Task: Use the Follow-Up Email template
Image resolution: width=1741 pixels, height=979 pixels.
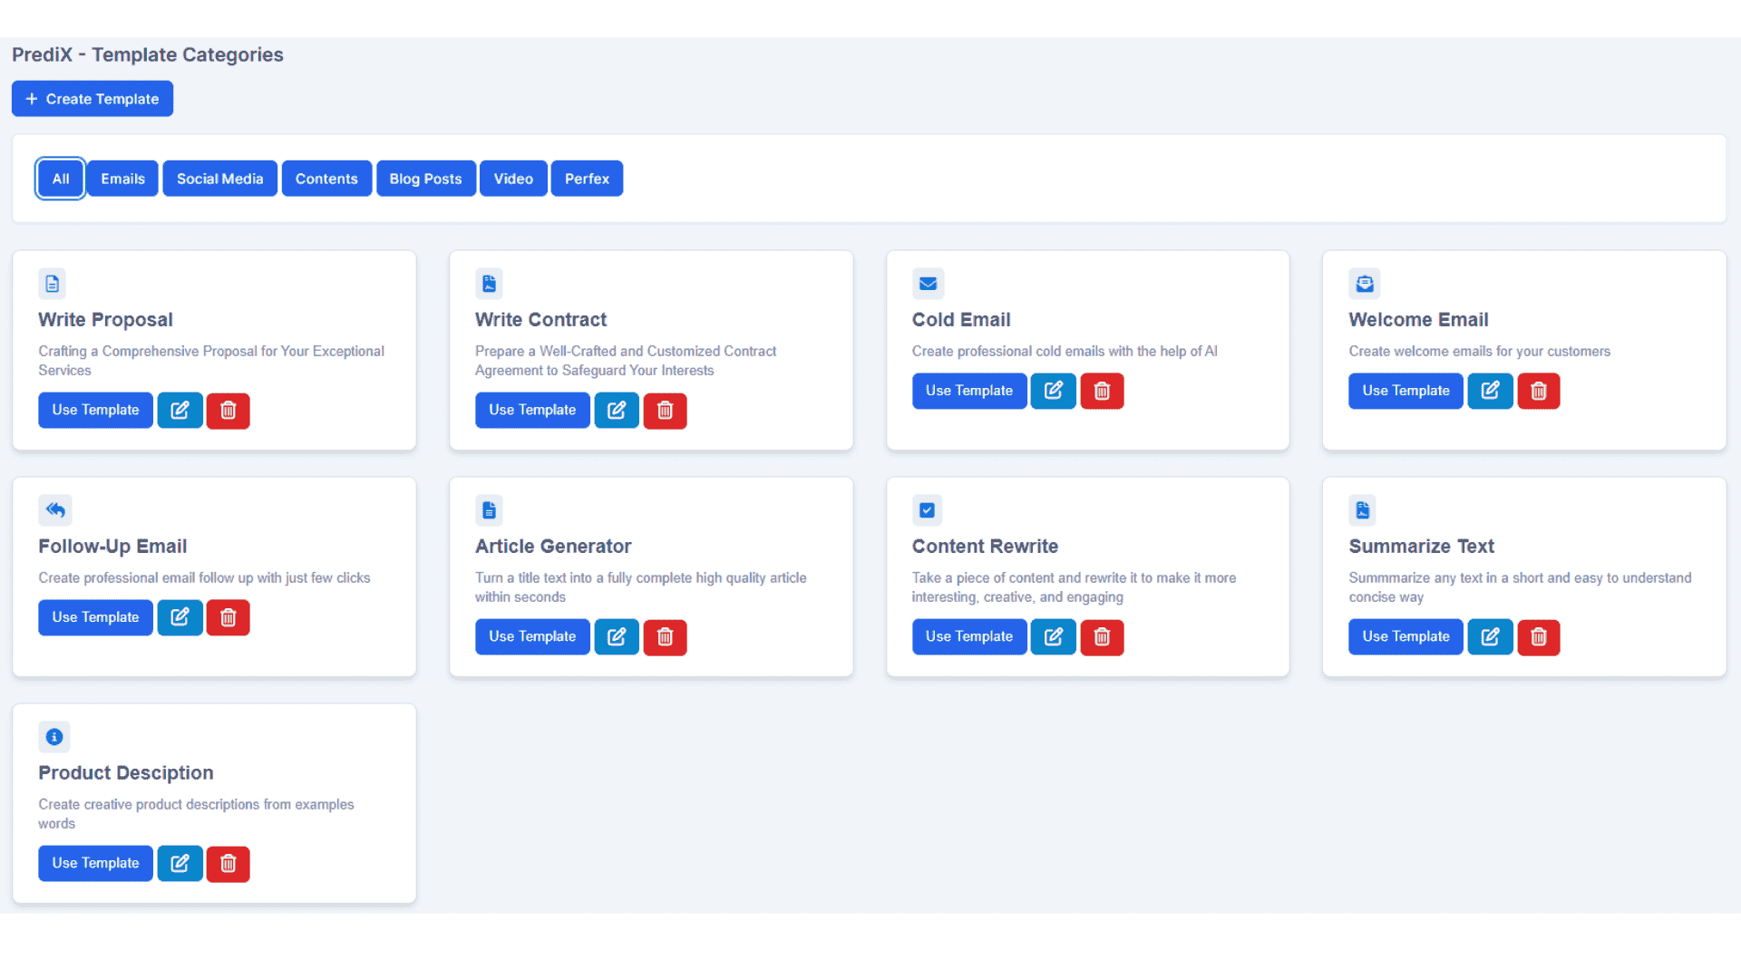Action: pyautogui.click(x=95, y=617)
